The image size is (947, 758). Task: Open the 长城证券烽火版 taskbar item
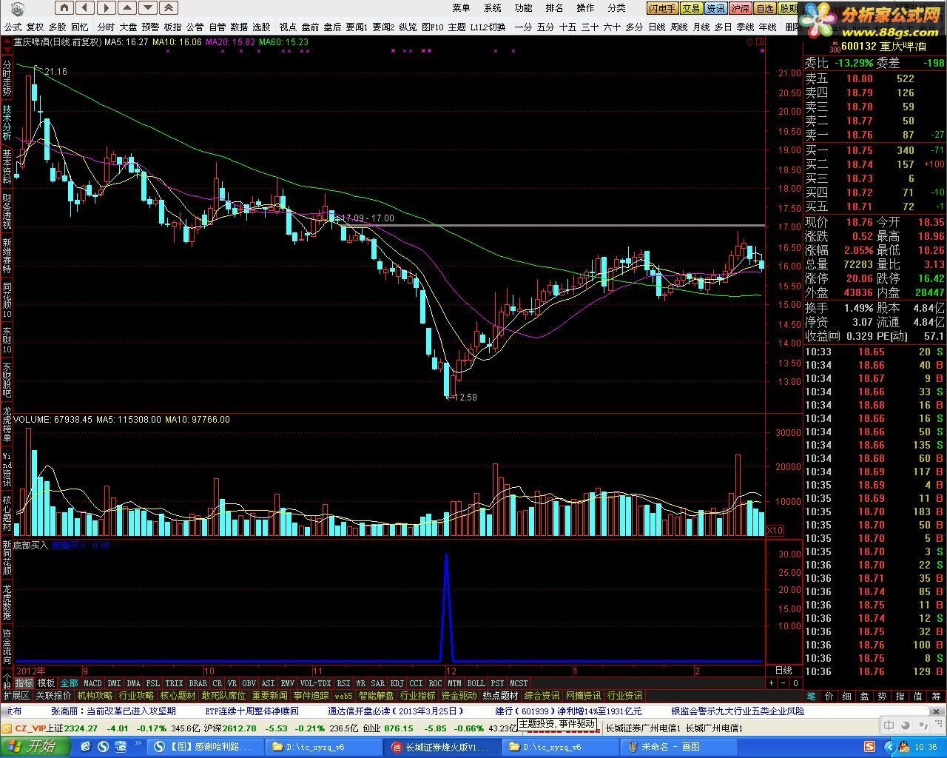442,747
